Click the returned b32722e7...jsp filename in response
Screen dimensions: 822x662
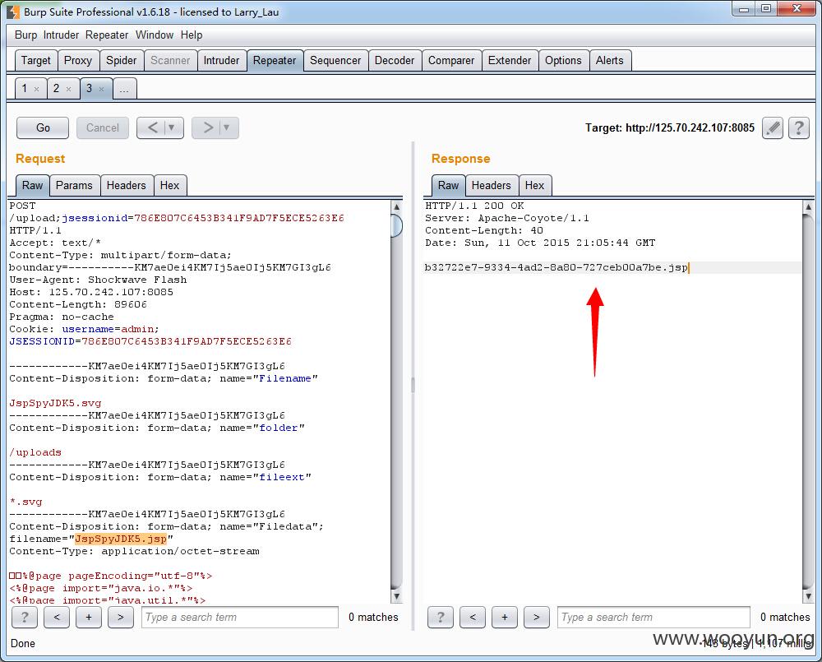pos(556,267)
